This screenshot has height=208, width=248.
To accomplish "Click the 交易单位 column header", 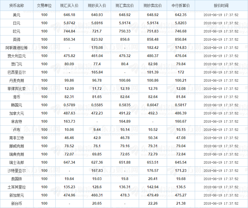I will (x=44, y=5).
